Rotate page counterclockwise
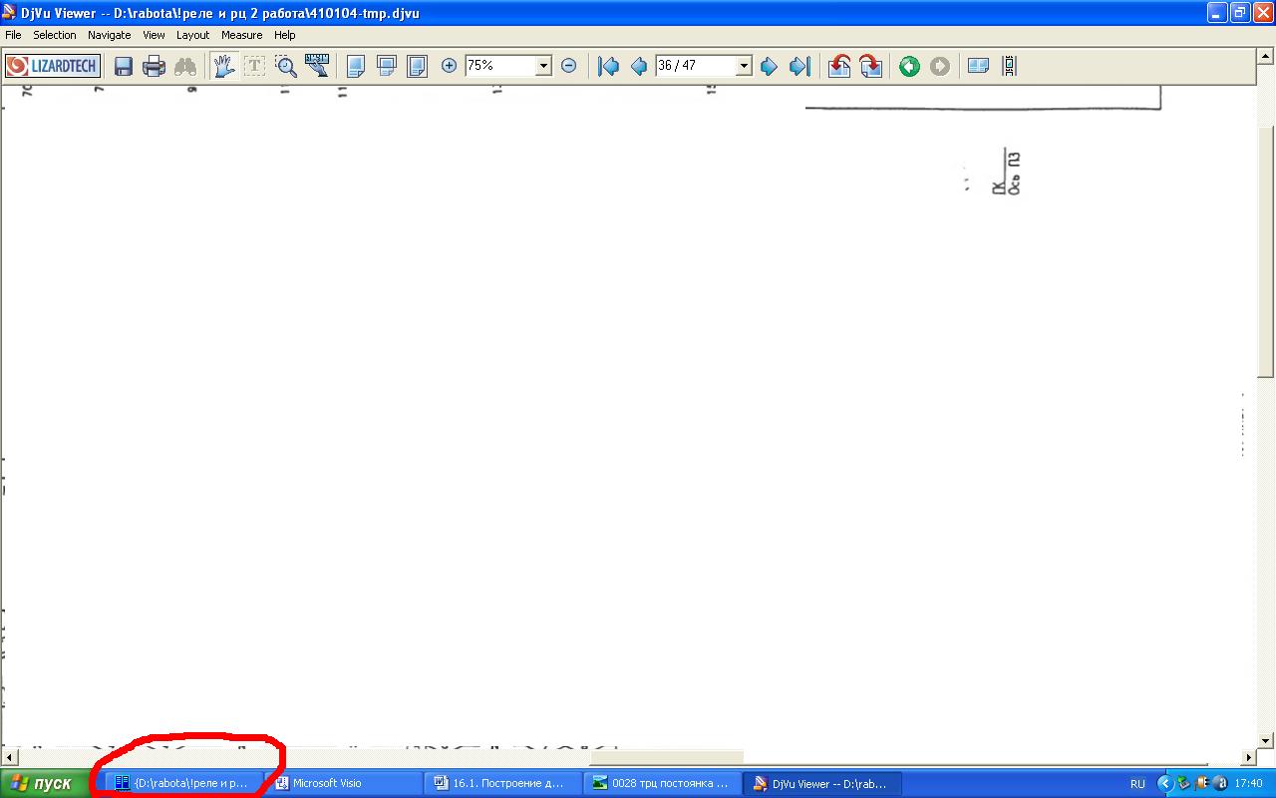The width and height of the screenshot is (1276, 798). pos(839,66)
